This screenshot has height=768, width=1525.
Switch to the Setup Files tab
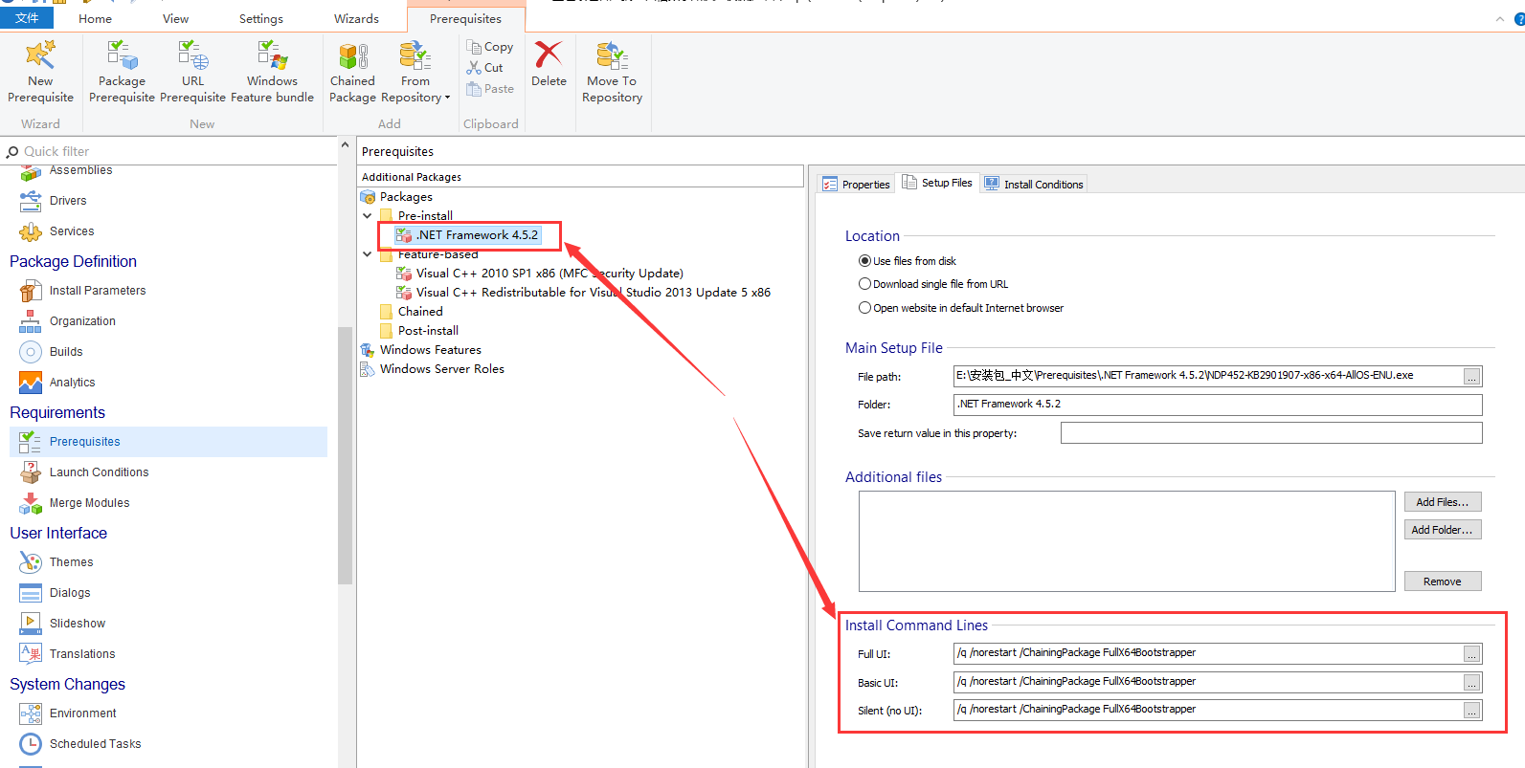pos(937,183)
